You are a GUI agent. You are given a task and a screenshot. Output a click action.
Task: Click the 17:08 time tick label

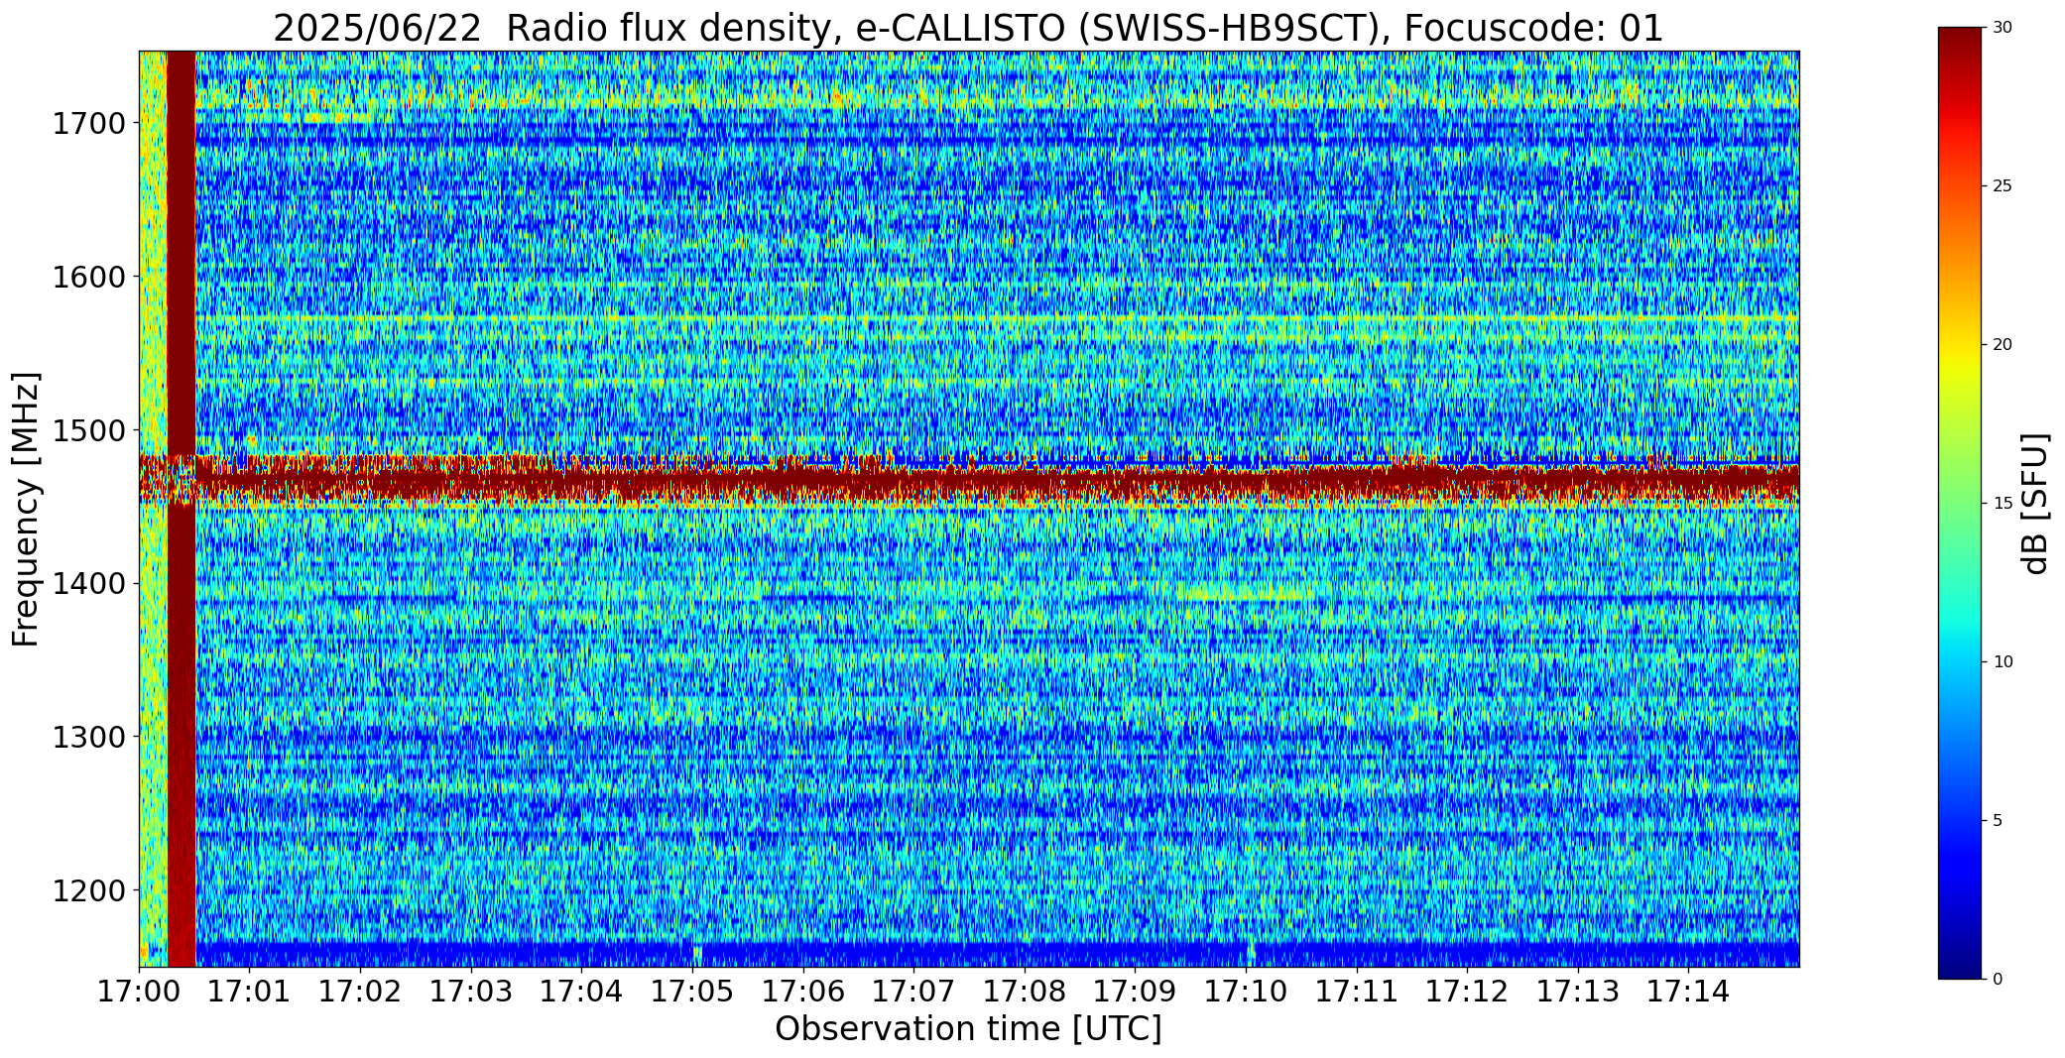(1025, 992)
